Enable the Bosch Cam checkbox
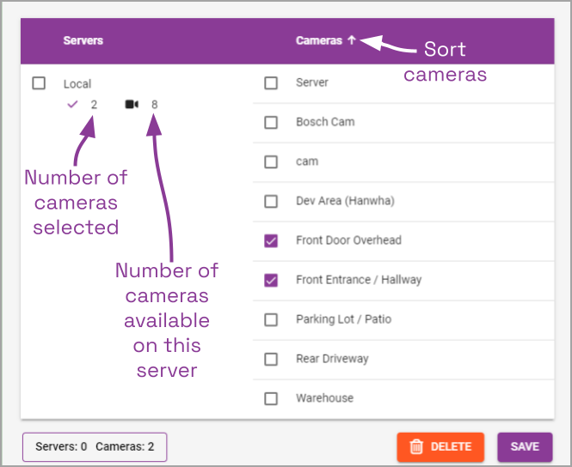The image size is (572, 467). [271, 122]
